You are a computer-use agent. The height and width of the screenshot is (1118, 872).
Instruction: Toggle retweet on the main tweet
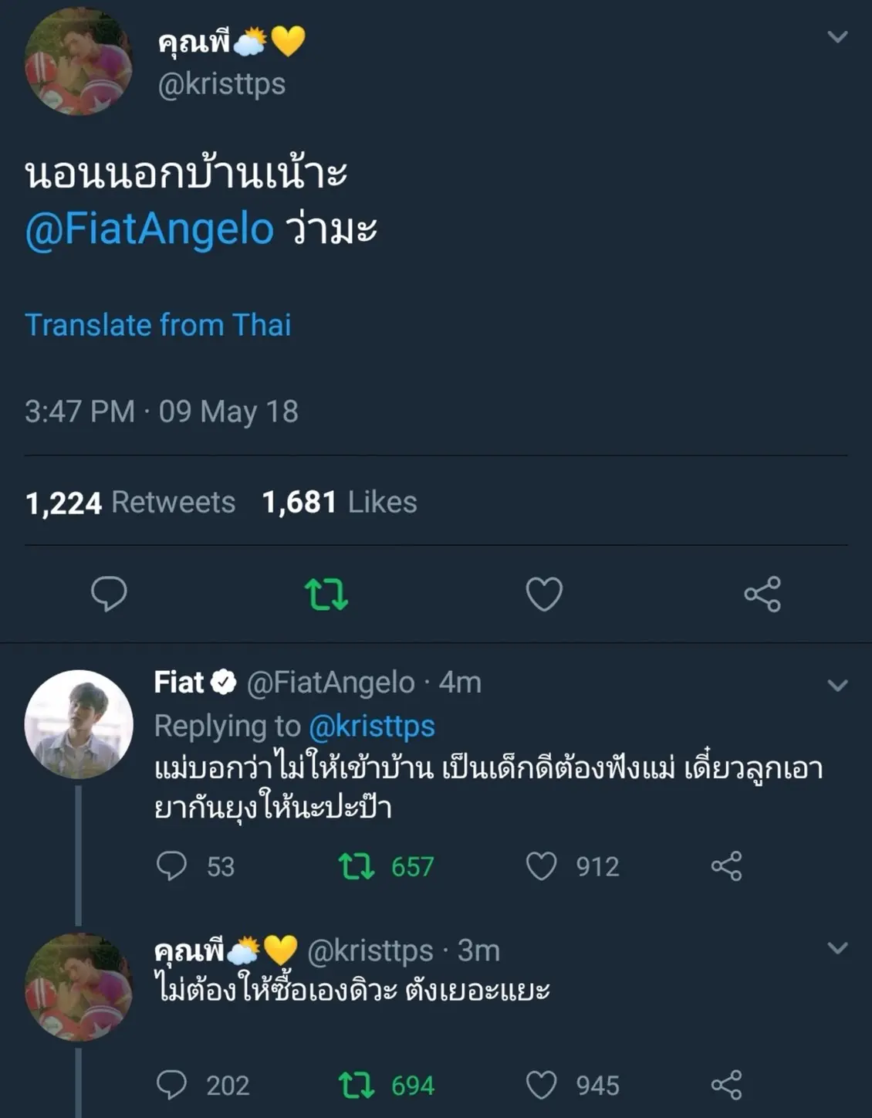(x=326, y=595)
